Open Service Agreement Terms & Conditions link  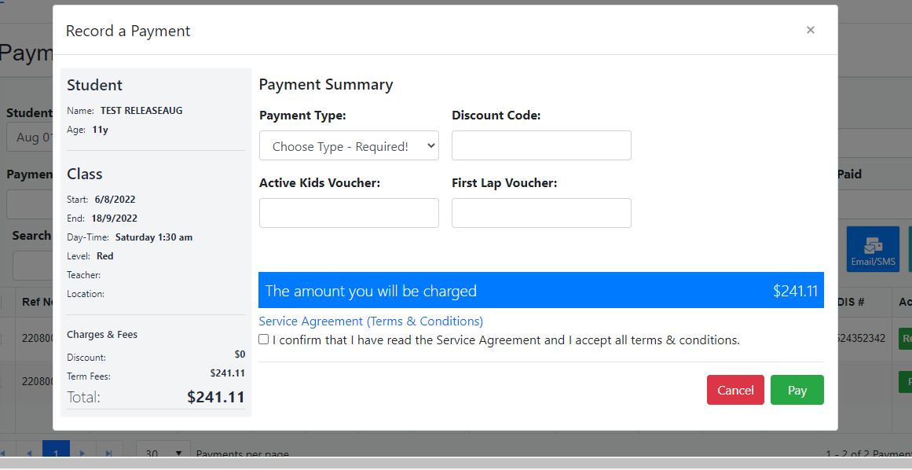click(371, 321)
